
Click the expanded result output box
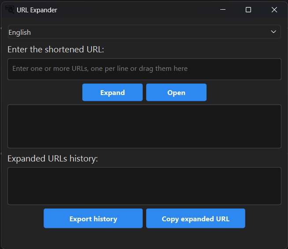pyautogui.click(x=144, y=126)
